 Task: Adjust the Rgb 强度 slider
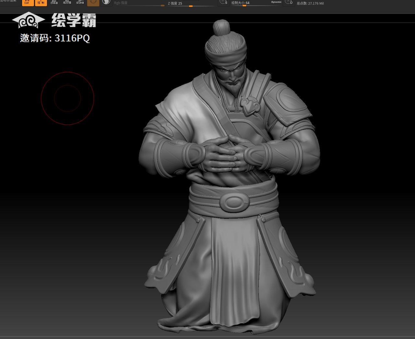[139, 3]
